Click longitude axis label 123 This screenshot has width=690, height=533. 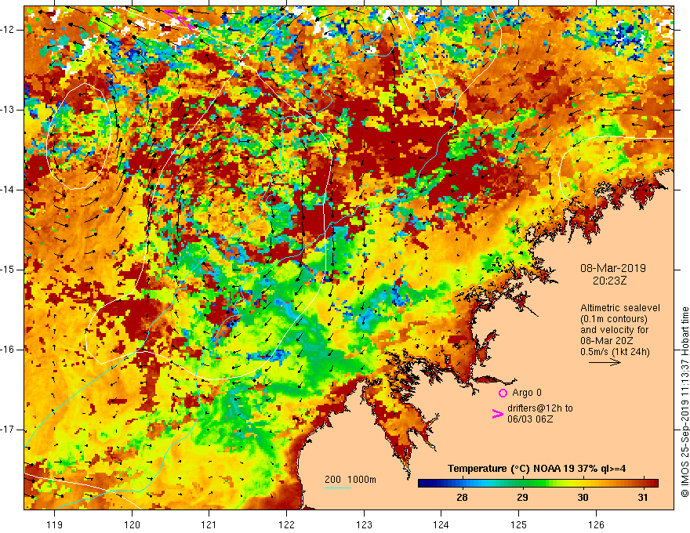pyautogui.click(x=364, y=524)
